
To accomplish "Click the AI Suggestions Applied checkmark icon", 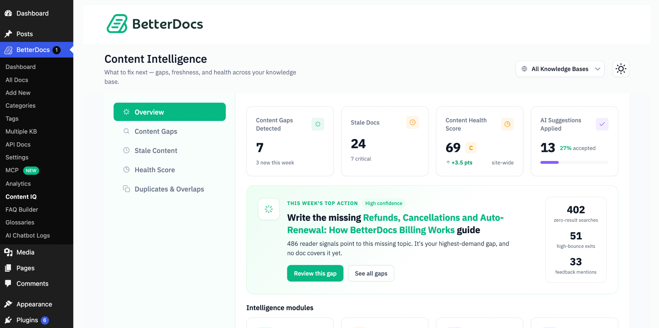I will tap(602, 124).
